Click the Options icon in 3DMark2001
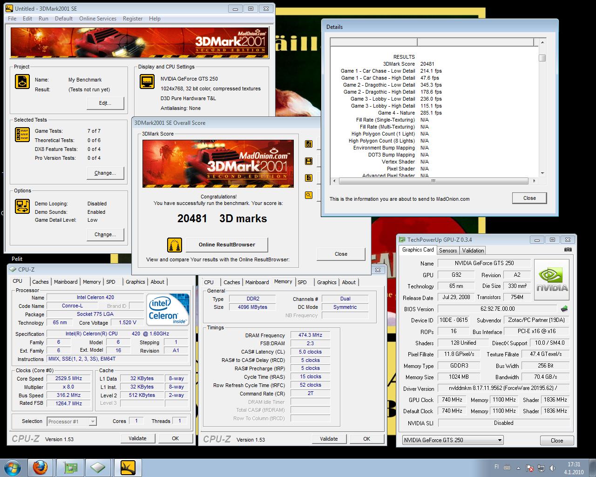Screen dimensions: 596x477 click(x=22, y=206)
